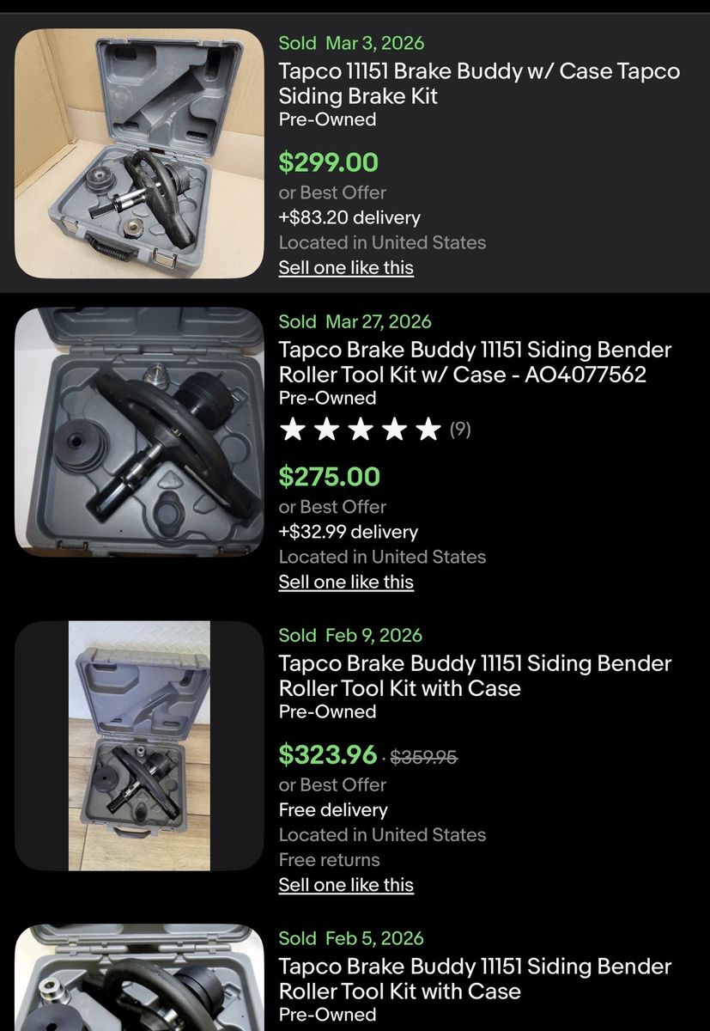Open the listing title ending in AO4077562
The image size is (710, 1031).
475,362
